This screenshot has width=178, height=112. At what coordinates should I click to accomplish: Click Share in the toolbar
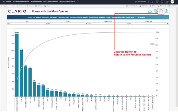point(152,6)
